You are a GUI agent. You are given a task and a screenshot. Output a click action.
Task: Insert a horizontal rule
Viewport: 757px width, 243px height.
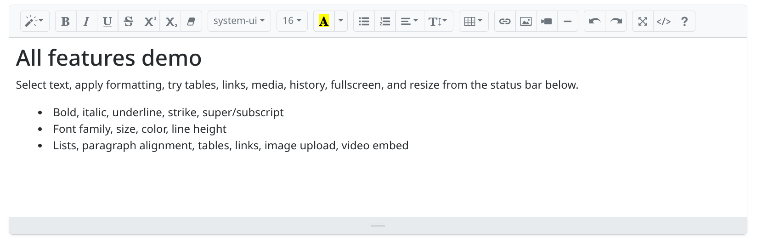(x=568, y=21)
